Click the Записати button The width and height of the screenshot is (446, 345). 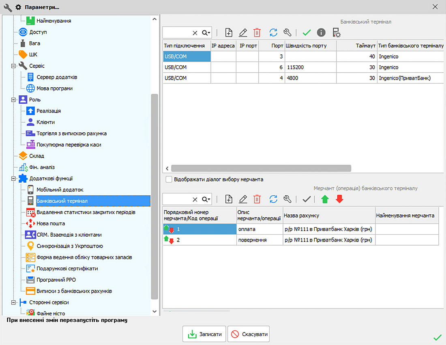pos(204,334)
